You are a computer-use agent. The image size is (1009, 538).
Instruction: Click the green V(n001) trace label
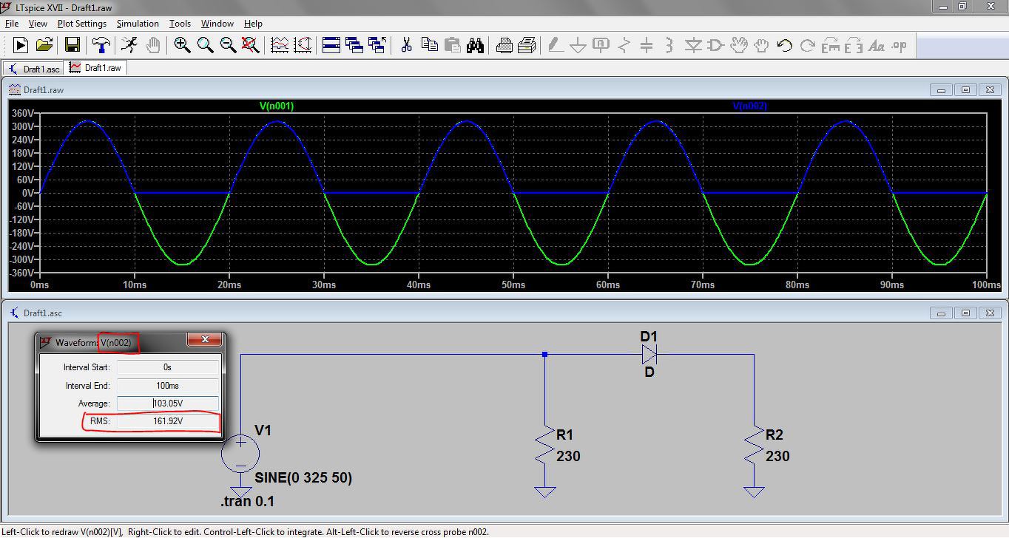click(277, 106)
